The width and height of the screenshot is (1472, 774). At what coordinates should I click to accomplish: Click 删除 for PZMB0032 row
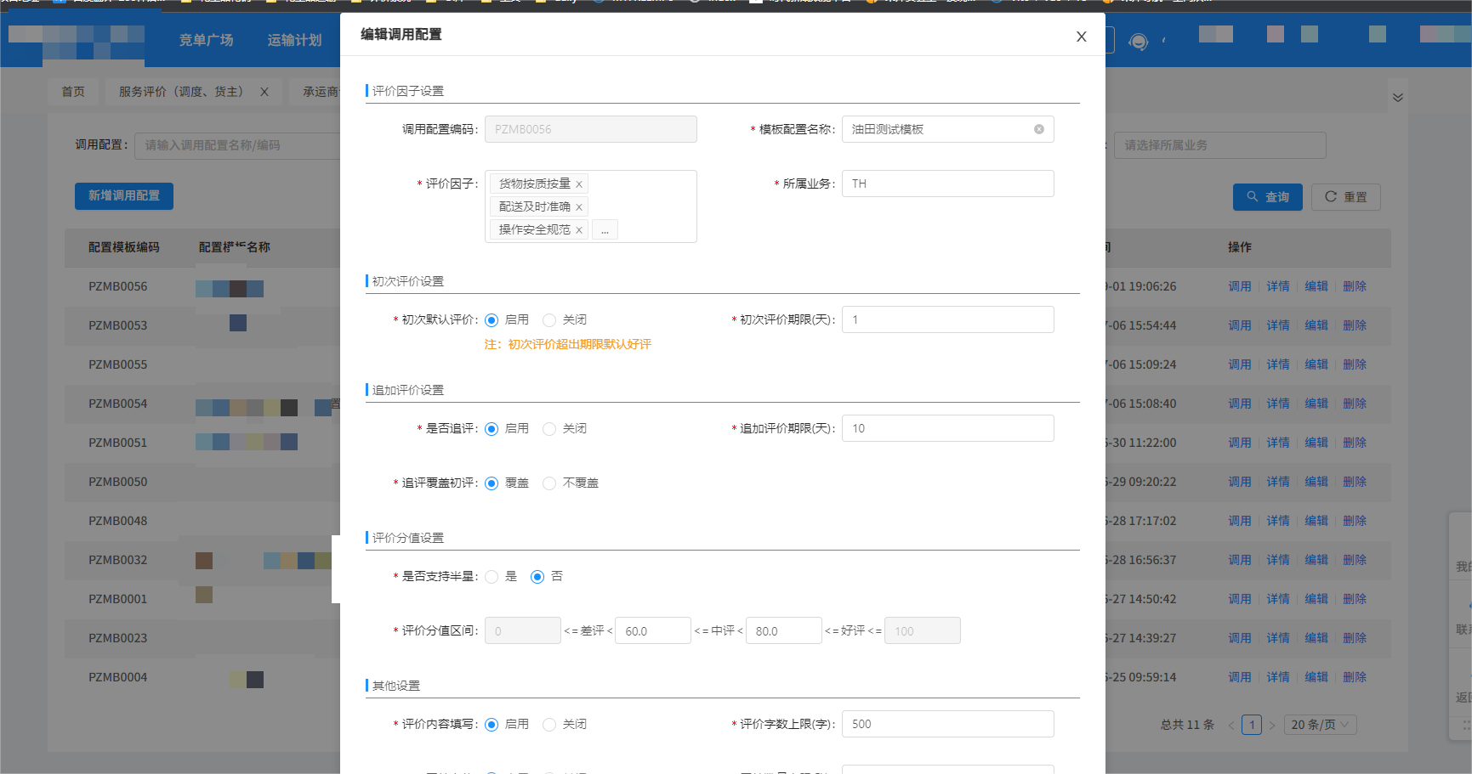(1355, 560)
